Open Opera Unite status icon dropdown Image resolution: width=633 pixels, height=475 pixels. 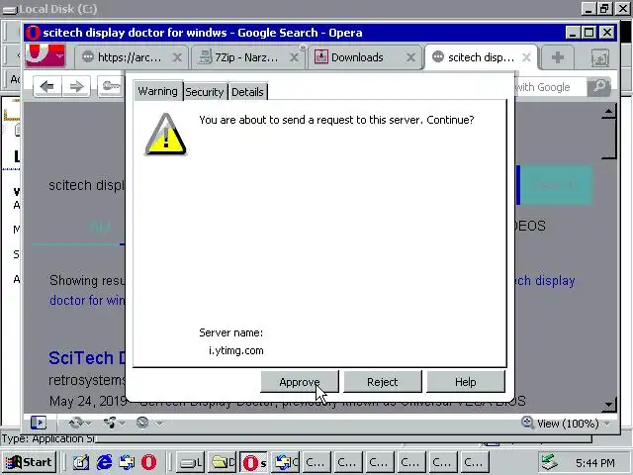[x=114, y=423]
